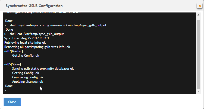Click the Synchronize GSLB Configuration title

click(x=34, y=6)
